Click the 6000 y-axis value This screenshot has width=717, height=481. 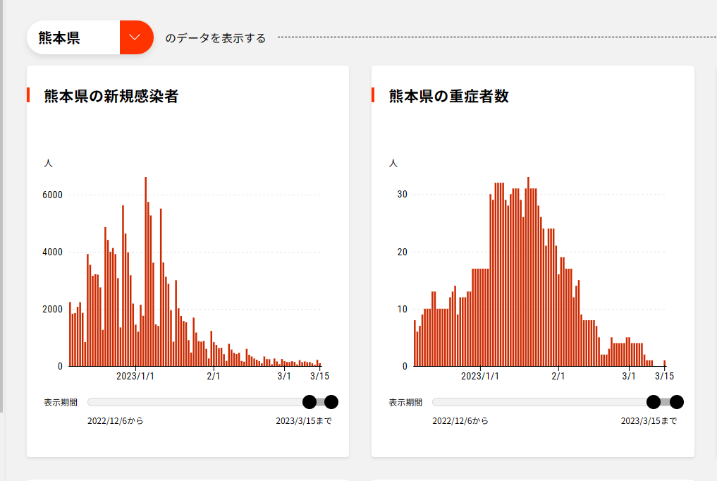(x=53, y=195)
